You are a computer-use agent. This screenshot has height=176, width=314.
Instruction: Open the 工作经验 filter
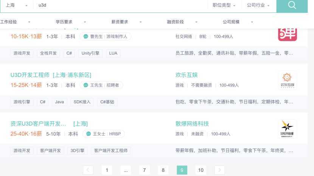point(15,22)
